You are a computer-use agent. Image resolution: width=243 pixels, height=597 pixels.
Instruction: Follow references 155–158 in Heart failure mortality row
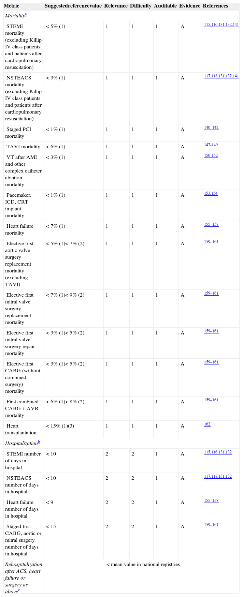click(211, 225)
